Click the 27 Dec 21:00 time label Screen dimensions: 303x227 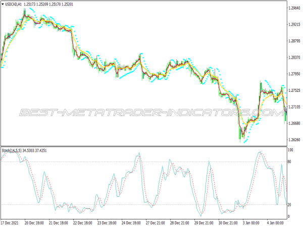156,223
